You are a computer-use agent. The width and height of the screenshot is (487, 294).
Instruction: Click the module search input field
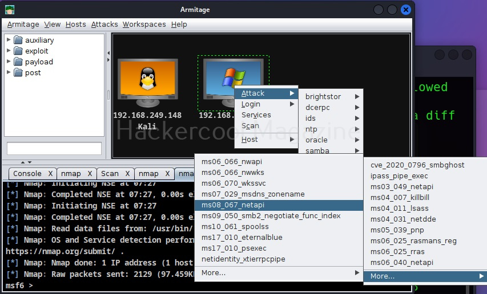click(x=54, y=148)
